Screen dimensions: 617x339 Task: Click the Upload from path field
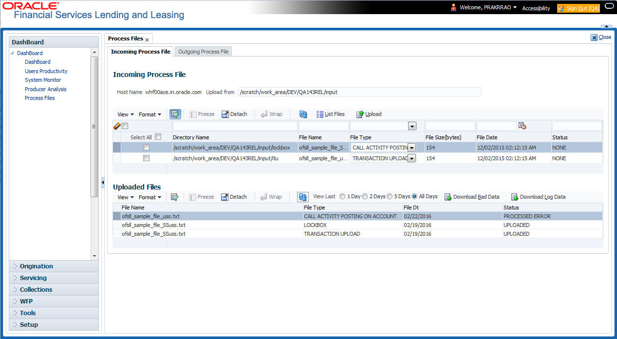click(359, 92)
